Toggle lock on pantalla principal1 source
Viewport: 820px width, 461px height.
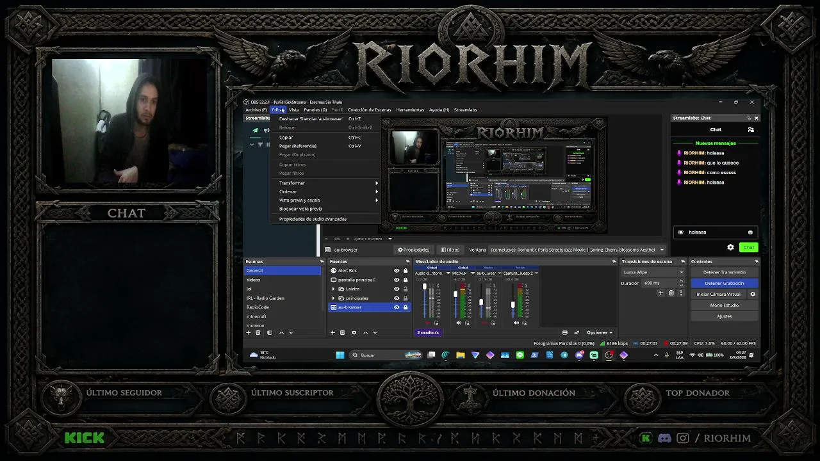coord(406,280)
